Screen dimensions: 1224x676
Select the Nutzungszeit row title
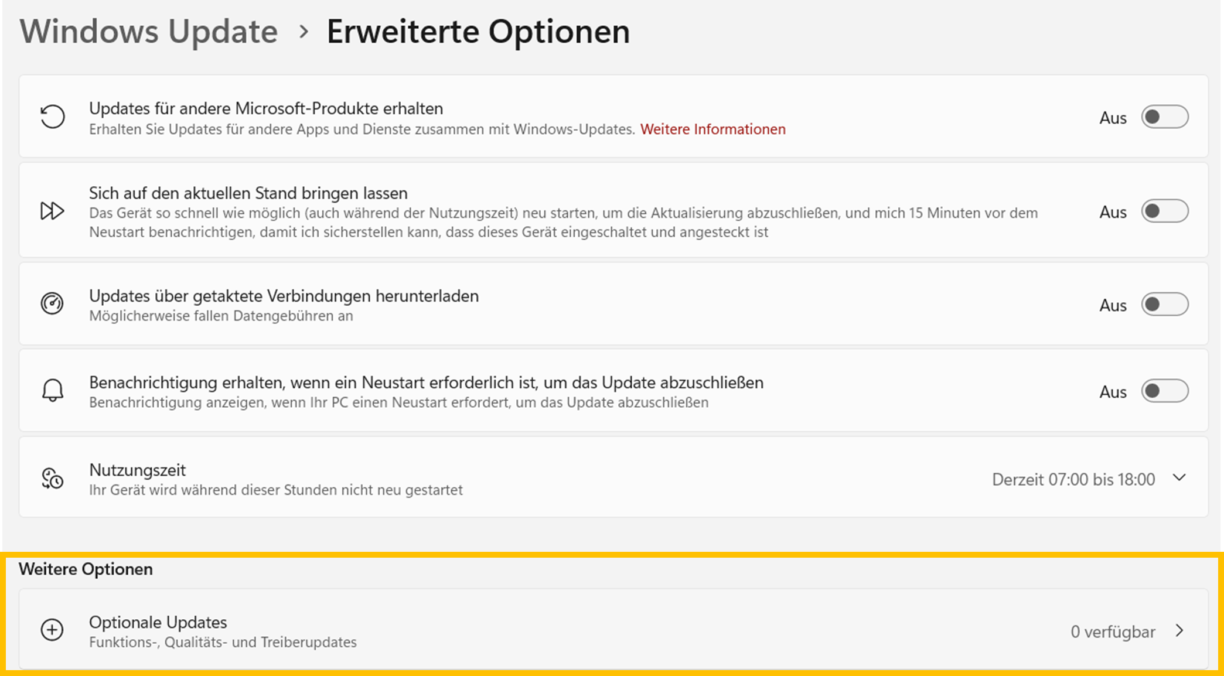pos(137,470)
